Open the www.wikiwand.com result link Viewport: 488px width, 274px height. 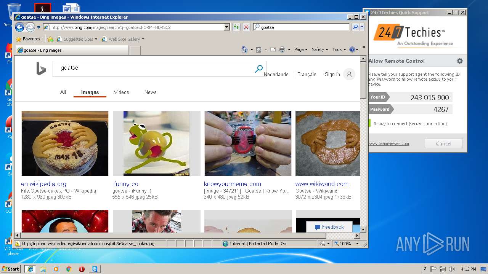(x=322, y=184)
